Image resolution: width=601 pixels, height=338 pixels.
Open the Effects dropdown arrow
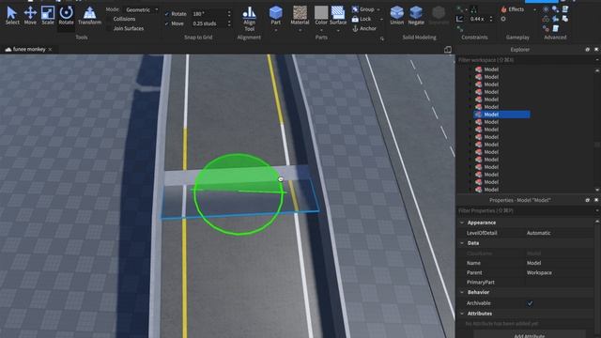point(534,9)
